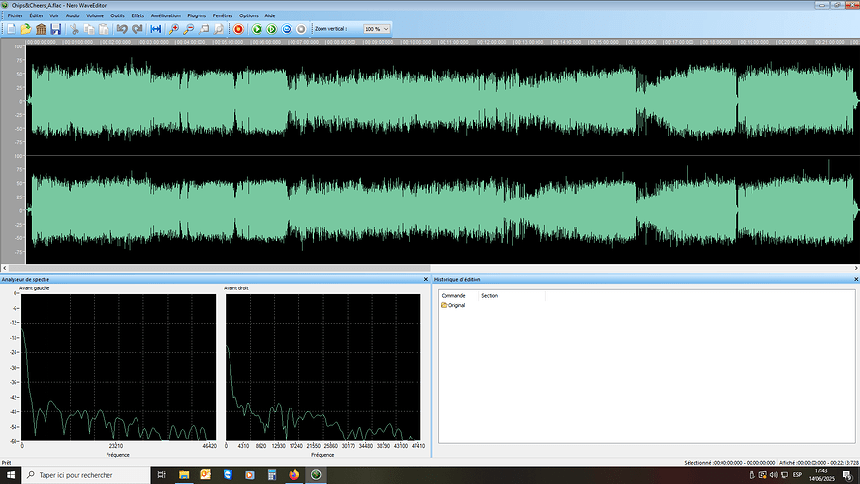Select the Original entry in edit history

click(453, 305)
